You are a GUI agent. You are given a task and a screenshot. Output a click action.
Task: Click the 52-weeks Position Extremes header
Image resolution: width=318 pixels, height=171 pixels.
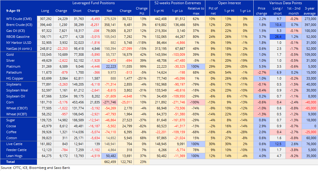177,3
